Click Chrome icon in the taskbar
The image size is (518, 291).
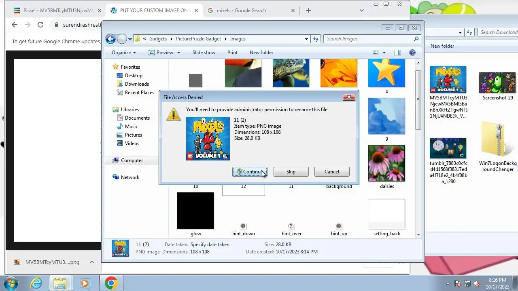pos(111,283)
